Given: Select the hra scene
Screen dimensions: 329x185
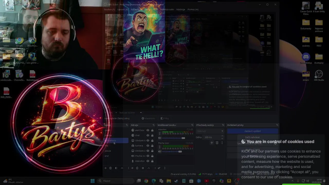Looking at the screenshot, I should point(116,146).
